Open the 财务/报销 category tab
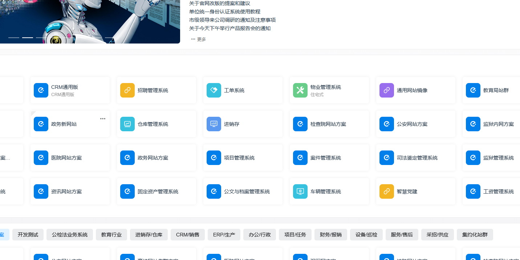The image size is (520, 260). (x=331, y=235)
